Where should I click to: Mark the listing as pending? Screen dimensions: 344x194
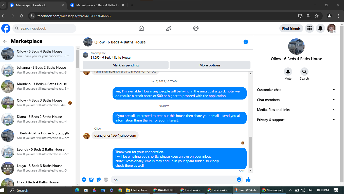tap(125, 65)
